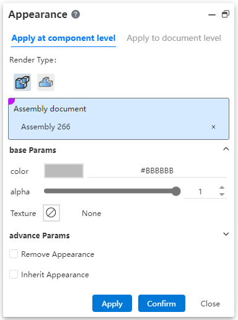Viewport: 238px width, 320px height.
Task: Switch to Apply at component level tab
Action: (x=63, y=38)
